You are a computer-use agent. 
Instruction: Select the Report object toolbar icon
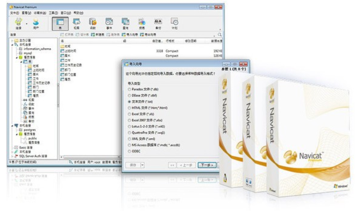[x=142, y=24]
